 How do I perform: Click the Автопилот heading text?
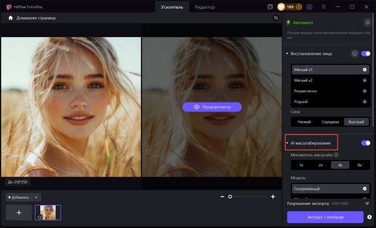click(x=303, y=23)
